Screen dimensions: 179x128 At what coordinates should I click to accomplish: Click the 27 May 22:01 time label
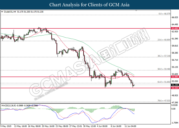click(76, 126)
